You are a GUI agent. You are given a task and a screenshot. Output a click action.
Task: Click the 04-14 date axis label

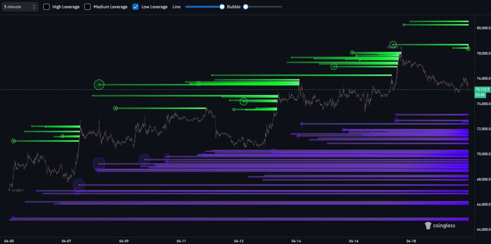point(297,241)
